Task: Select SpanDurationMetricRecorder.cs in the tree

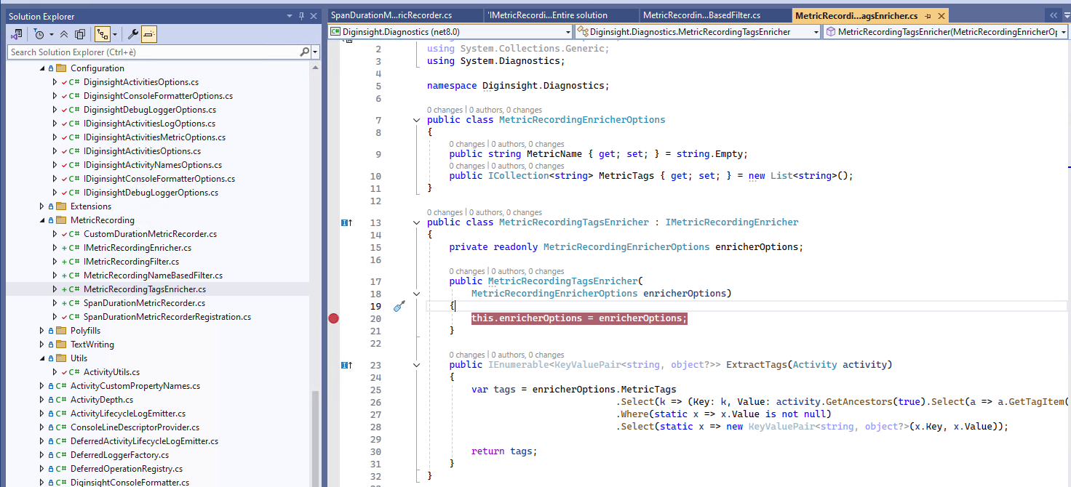Action: coord(144,303)
